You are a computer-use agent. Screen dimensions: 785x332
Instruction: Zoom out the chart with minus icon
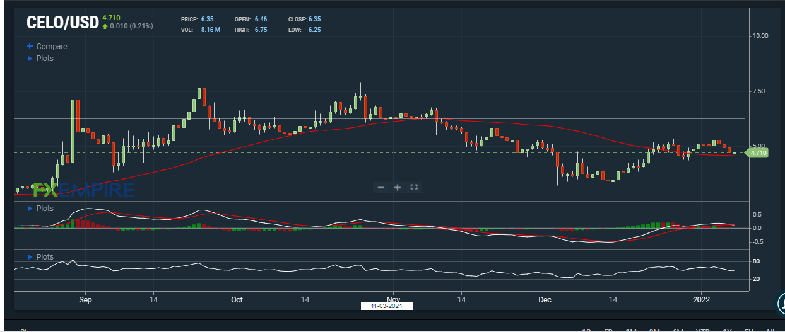point(381,187)
